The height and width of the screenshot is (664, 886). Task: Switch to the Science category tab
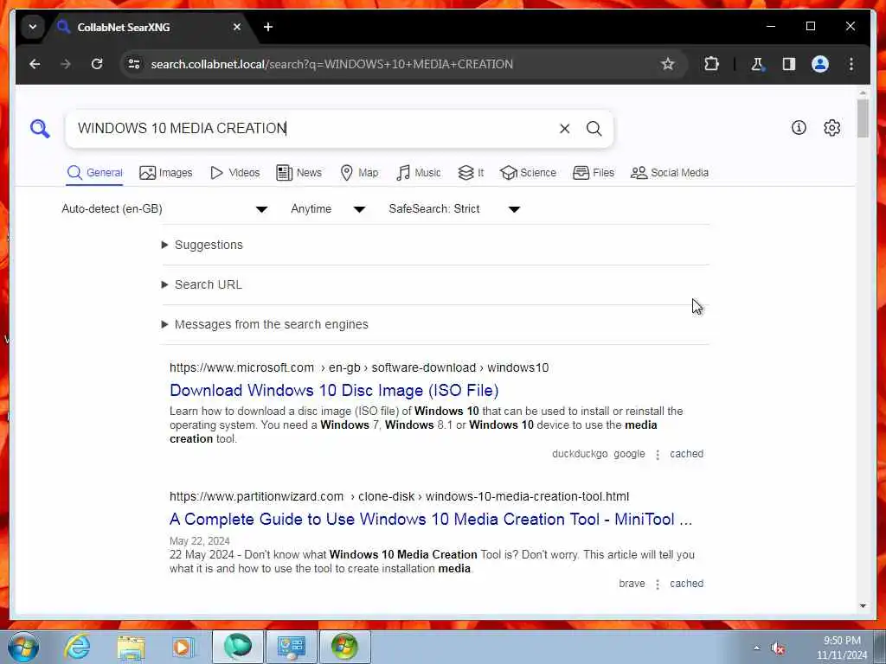coord(529,173)
